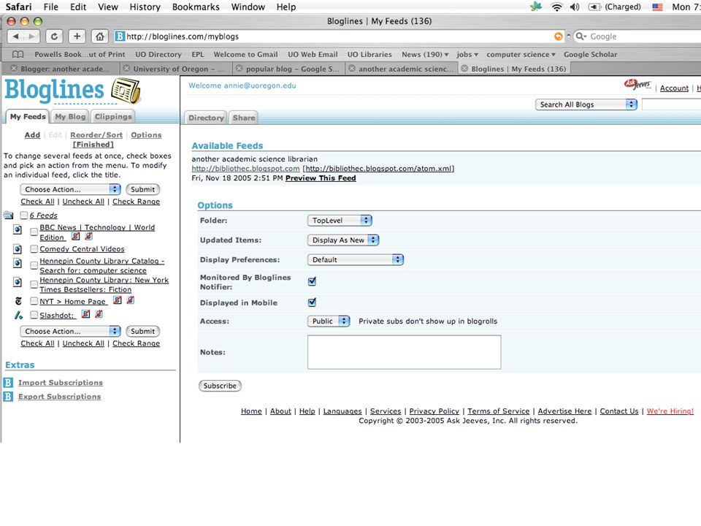This screenshot has height=526, width=701.
Task: Open the History menu
Action: [145, 7]
